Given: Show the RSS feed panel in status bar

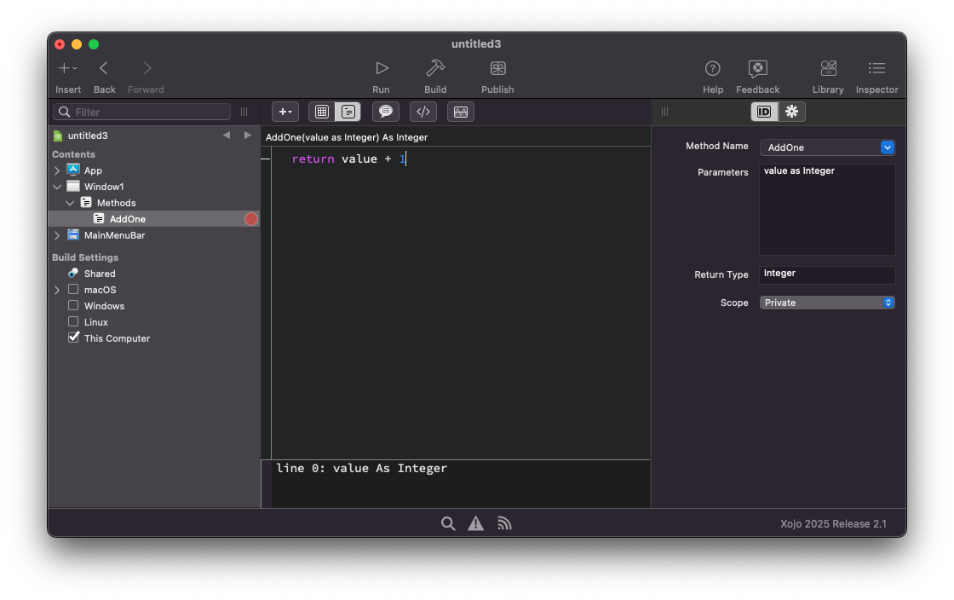Looking at the screenshot, I should pyautogui.click(x=504, y=523).
